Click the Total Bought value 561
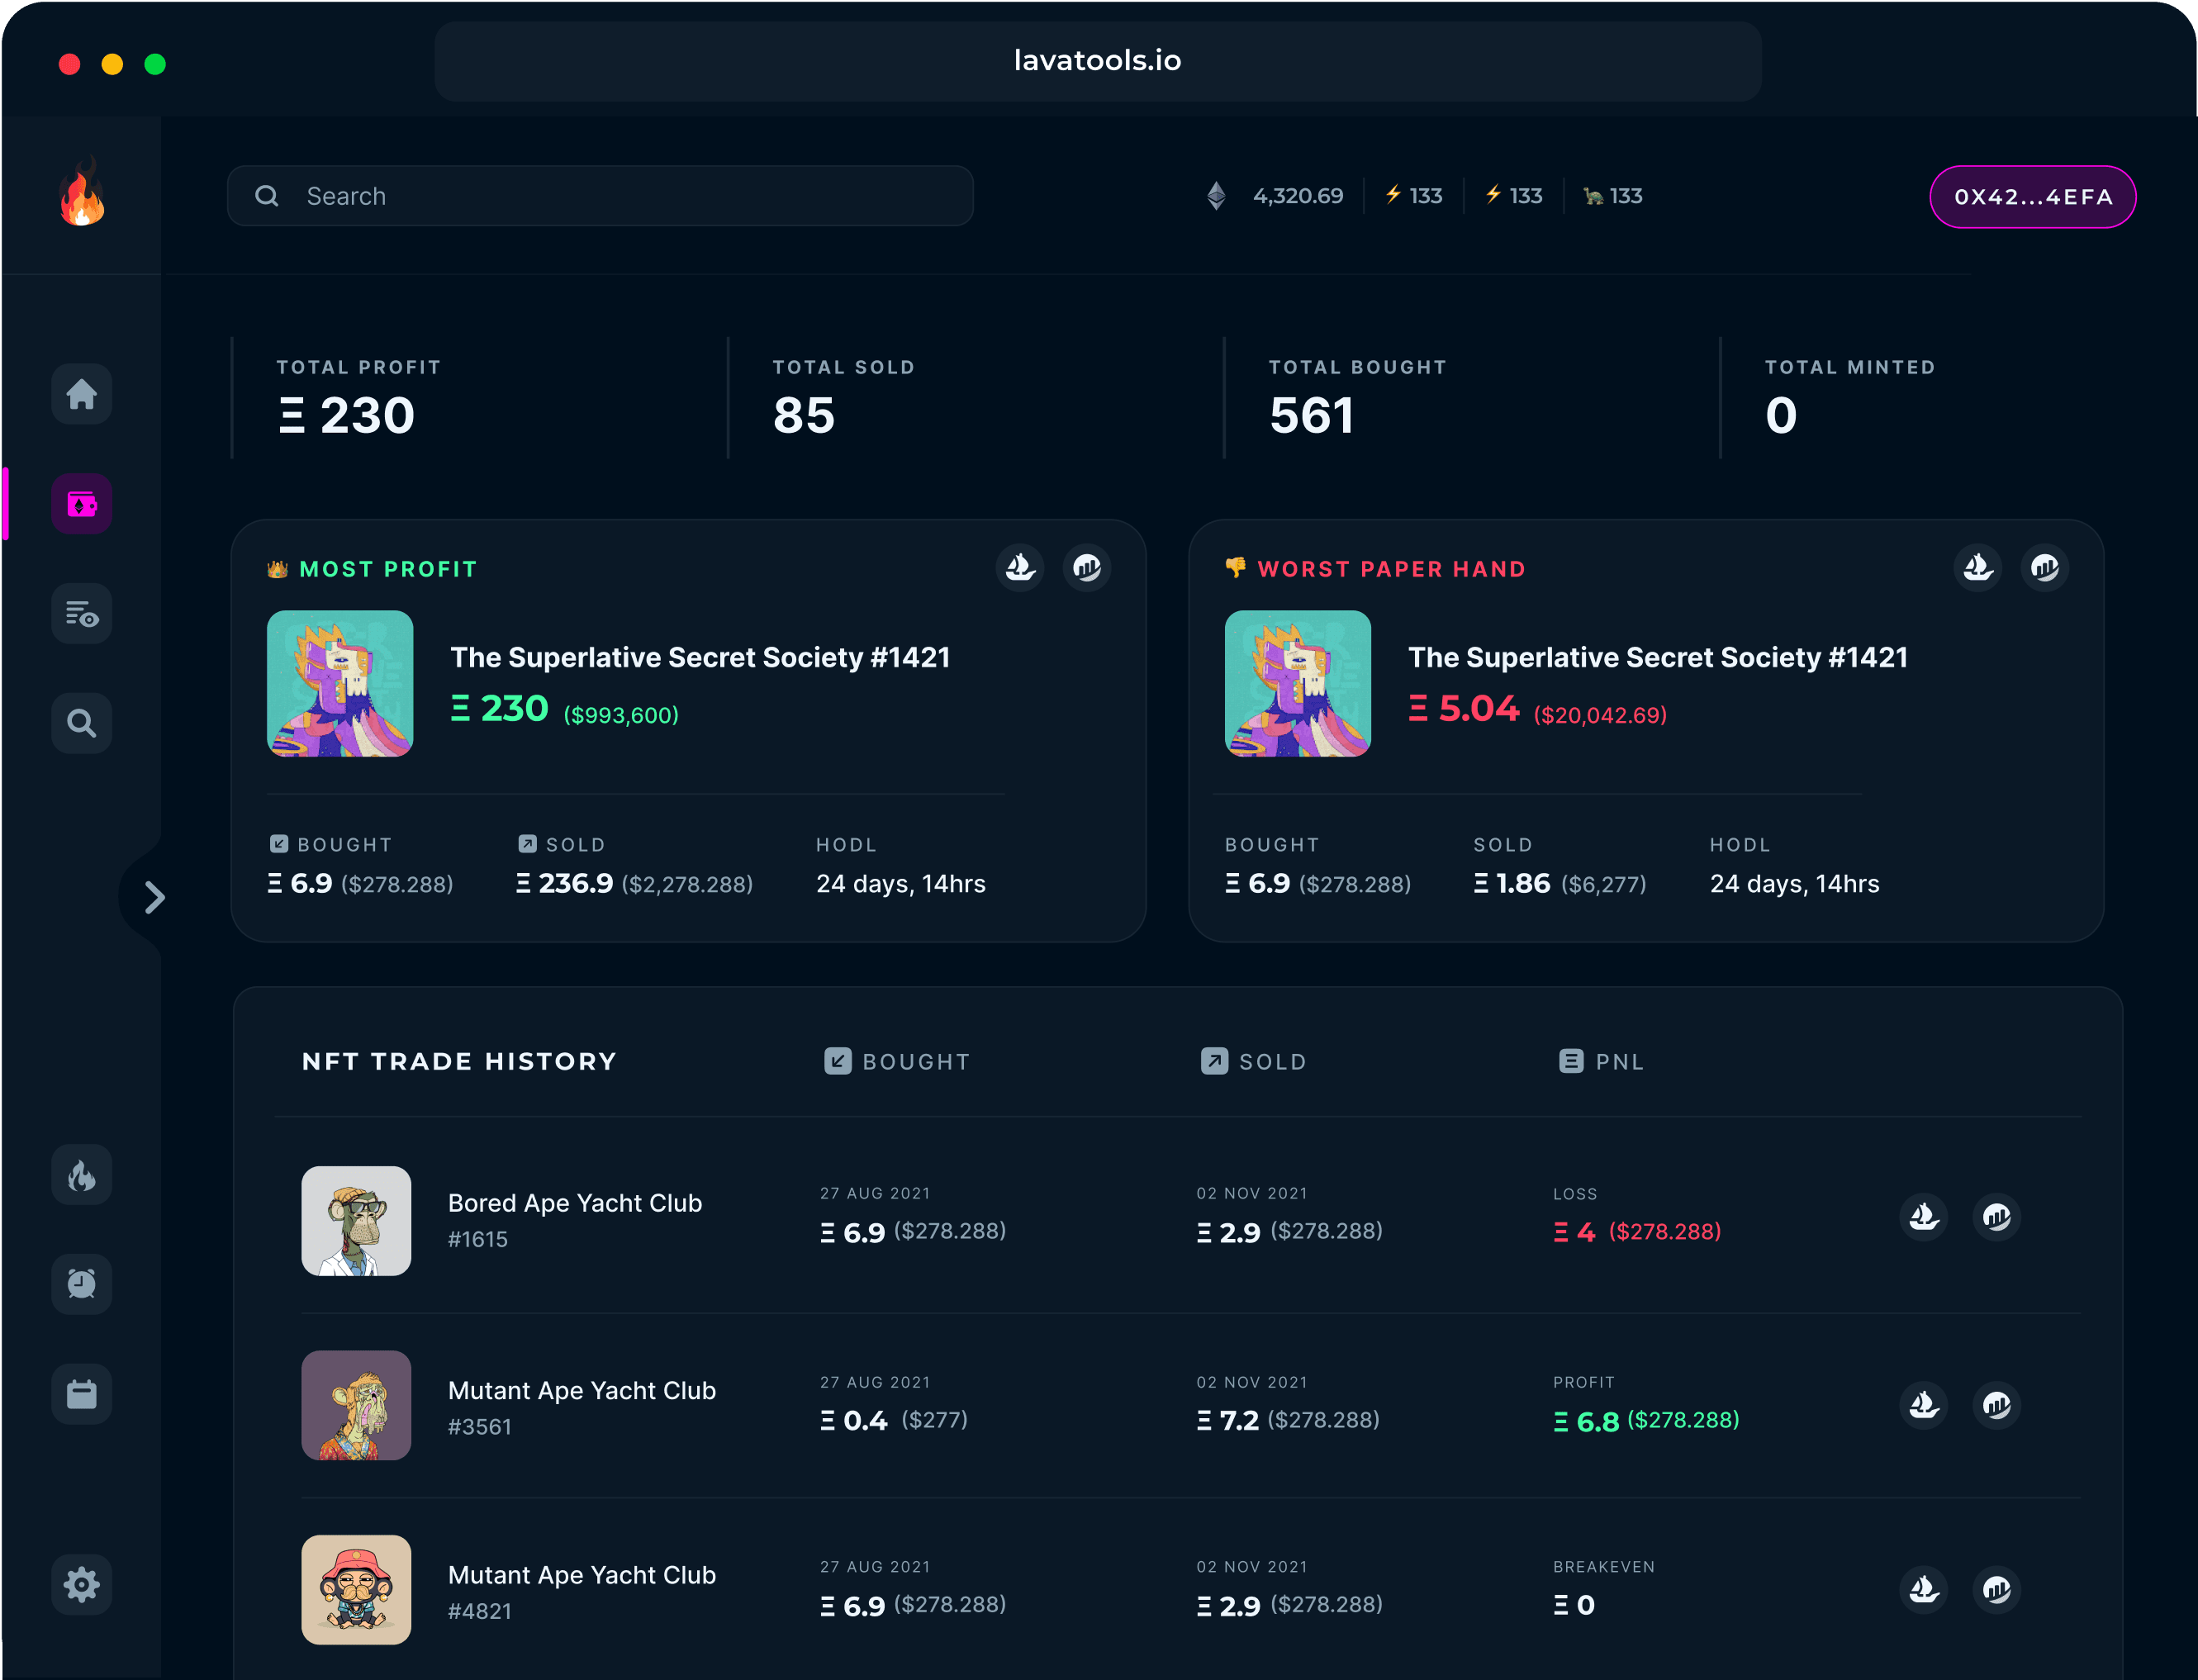2198x1680 pixels. pyautogui.click(x=1312, y=415)
